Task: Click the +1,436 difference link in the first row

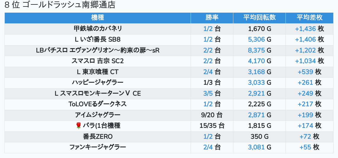Action: [305, 29]
